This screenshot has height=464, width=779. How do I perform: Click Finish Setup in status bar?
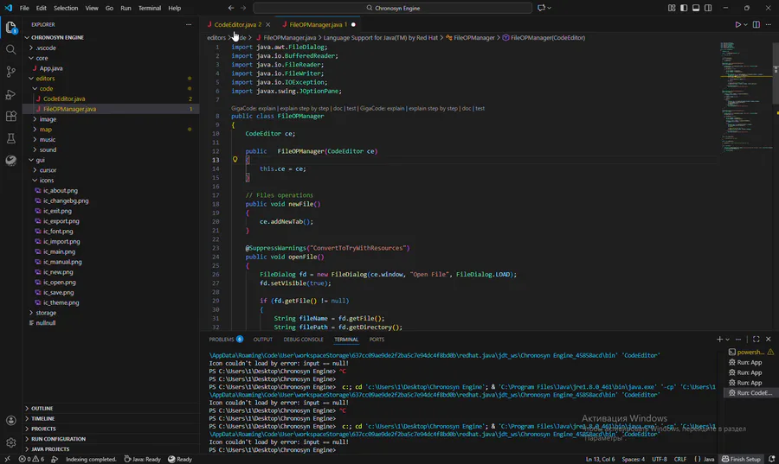point(744,459)
